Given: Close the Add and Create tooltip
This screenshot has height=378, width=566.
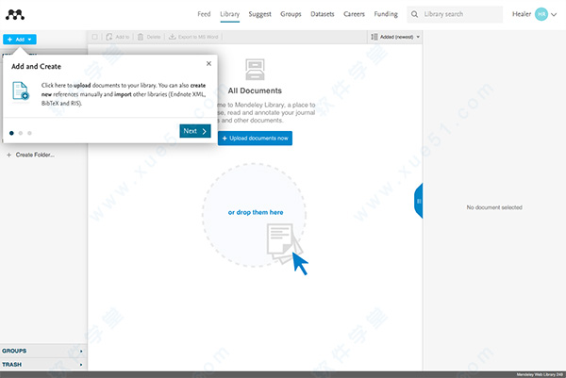Looking at the screenshot, I should click(x=208, y=63).
